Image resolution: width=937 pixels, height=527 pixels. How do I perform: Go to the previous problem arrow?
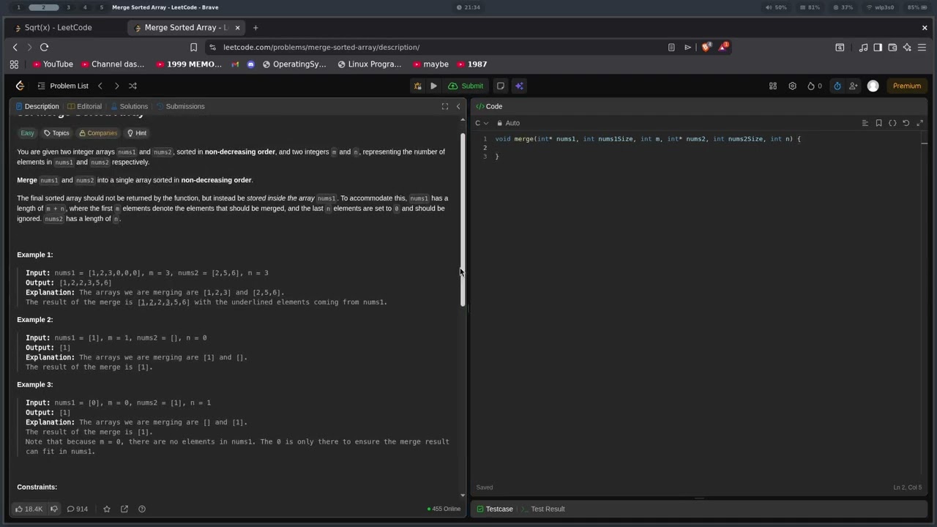pos(100,86)
